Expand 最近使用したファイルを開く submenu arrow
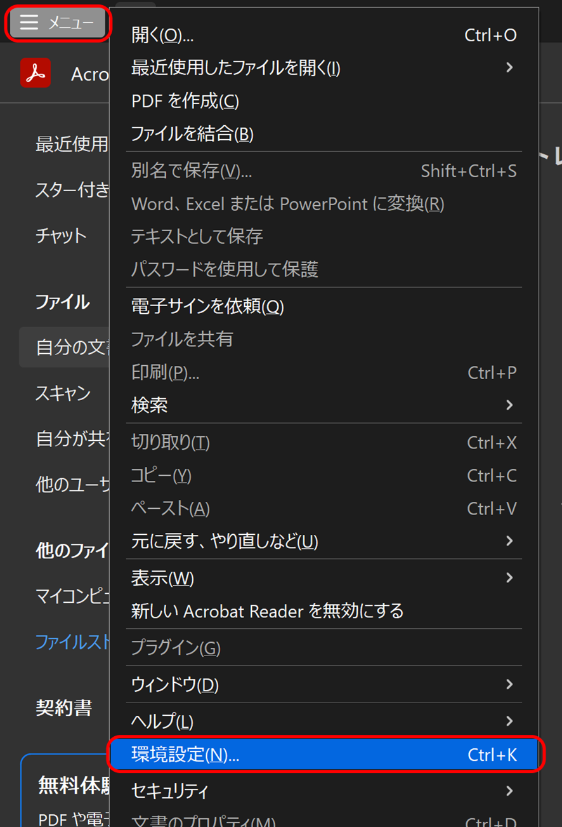The height and width of the screenshot is (827, 562). (509, 67)
